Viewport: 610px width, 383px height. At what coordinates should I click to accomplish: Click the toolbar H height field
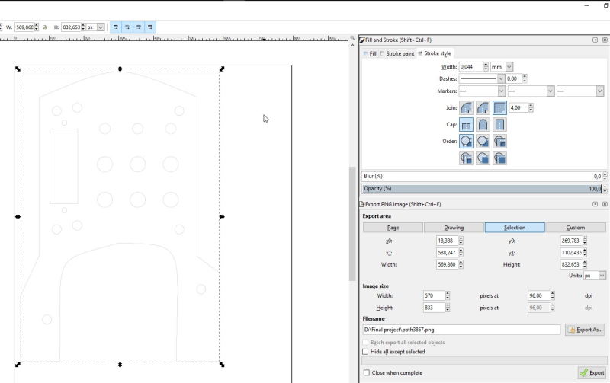[71, 27]
